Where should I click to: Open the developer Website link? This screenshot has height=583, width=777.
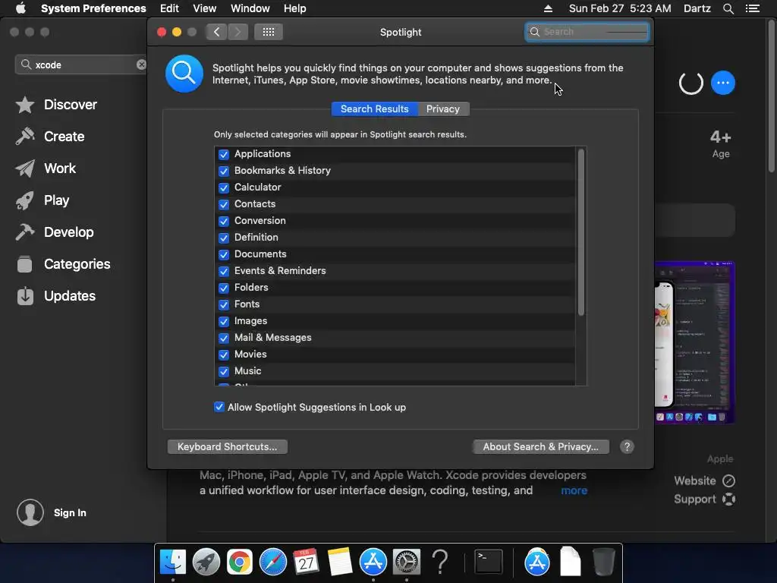pyautogui.click(x=704, y=481)
